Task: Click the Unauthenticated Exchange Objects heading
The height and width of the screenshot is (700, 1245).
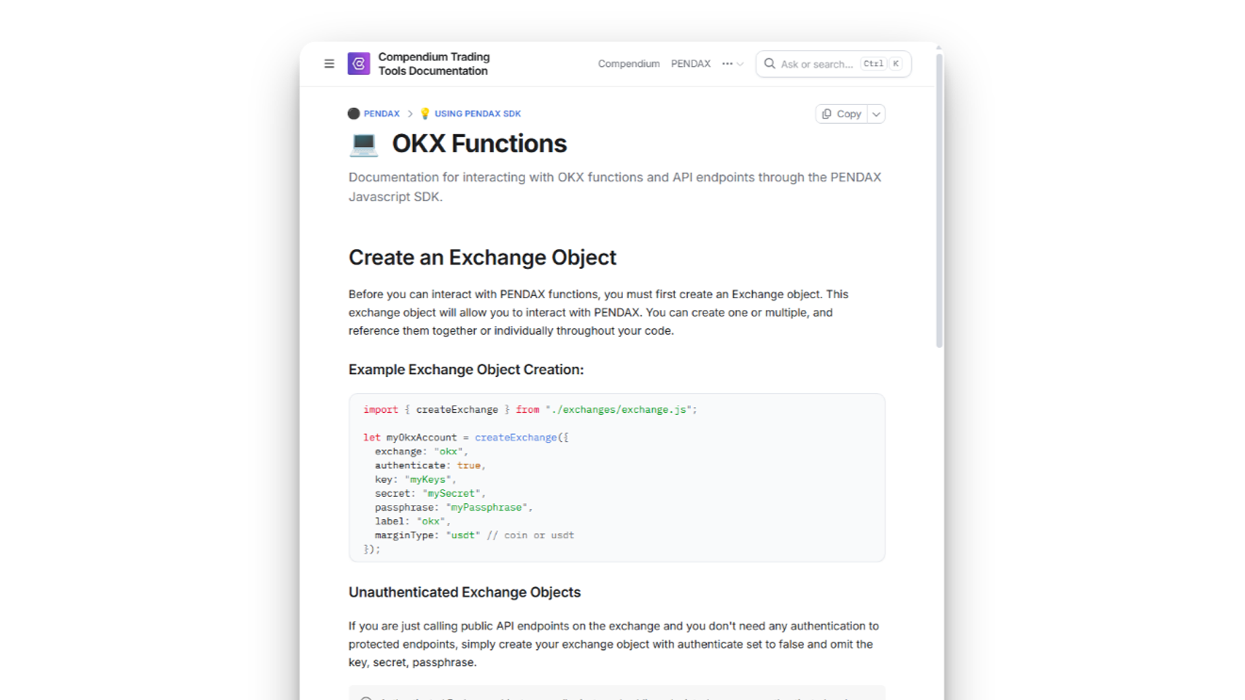Action: (x=464, y=592)
